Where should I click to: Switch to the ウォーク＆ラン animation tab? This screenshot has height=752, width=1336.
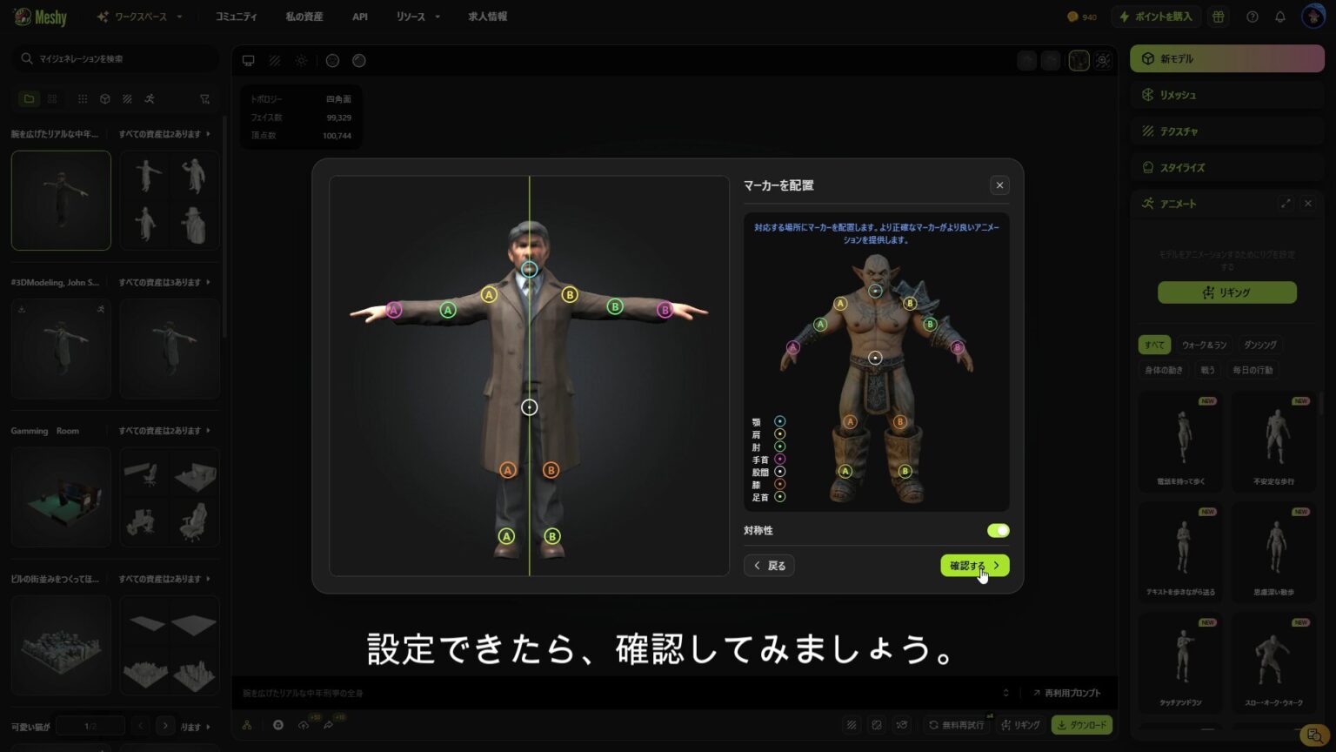[x=1206, y=344]
